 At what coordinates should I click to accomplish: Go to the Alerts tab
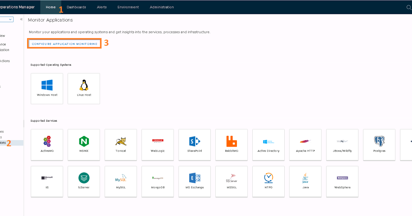[102, 7]
